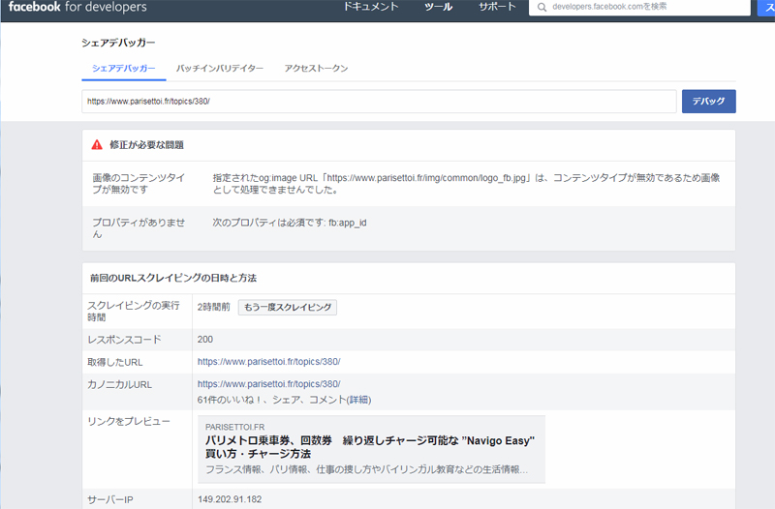This screenshot has width=775, height=509.
Task: Click the search magnifier icon
Action: (542, 8)
